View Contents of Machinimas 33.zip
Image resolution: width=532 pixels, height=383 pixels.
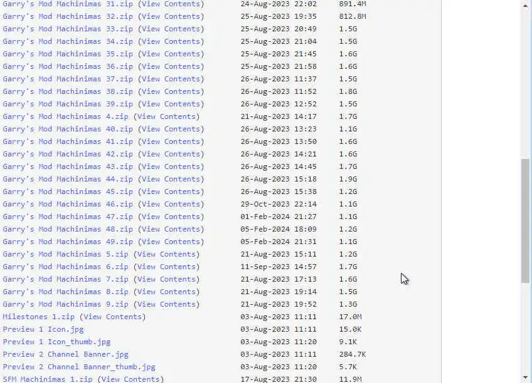tap(171, 29)
